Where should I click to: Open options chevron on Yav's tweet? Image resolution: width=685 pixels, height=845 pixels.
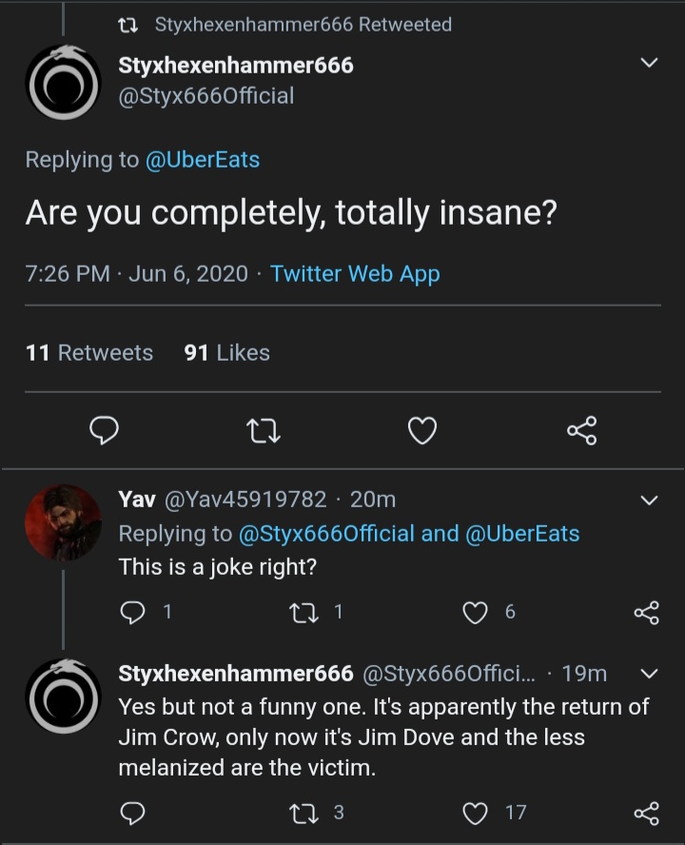650,501
